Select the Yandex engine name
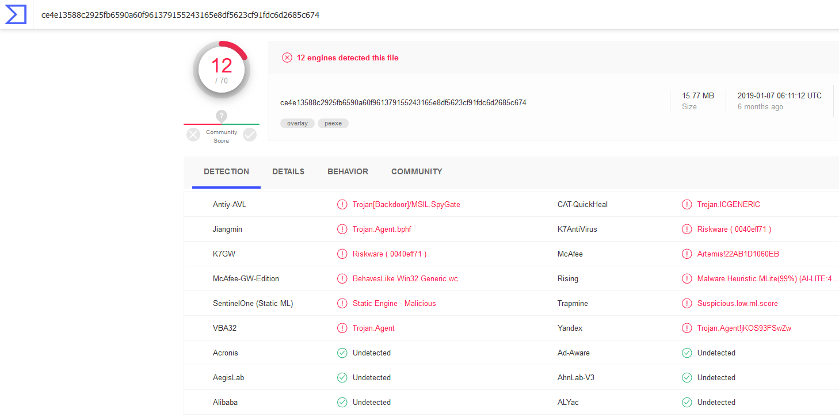This screenshot has height=417, width=839. click(x=570, y=328)
